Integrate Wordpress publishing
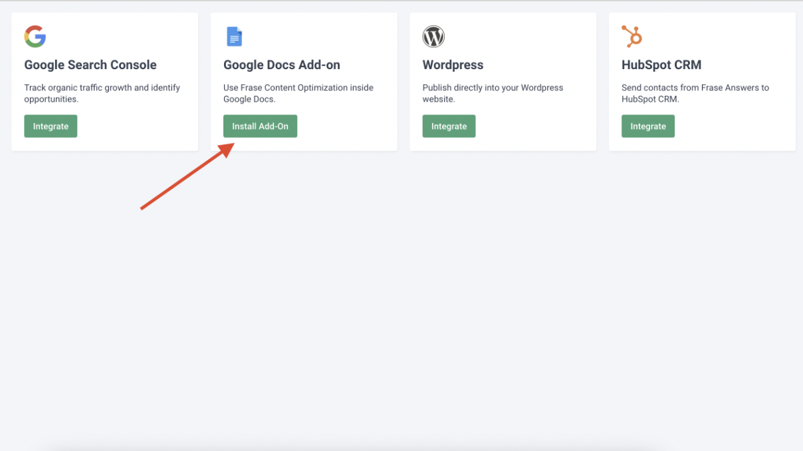803x451 pixels. (449, 126)
